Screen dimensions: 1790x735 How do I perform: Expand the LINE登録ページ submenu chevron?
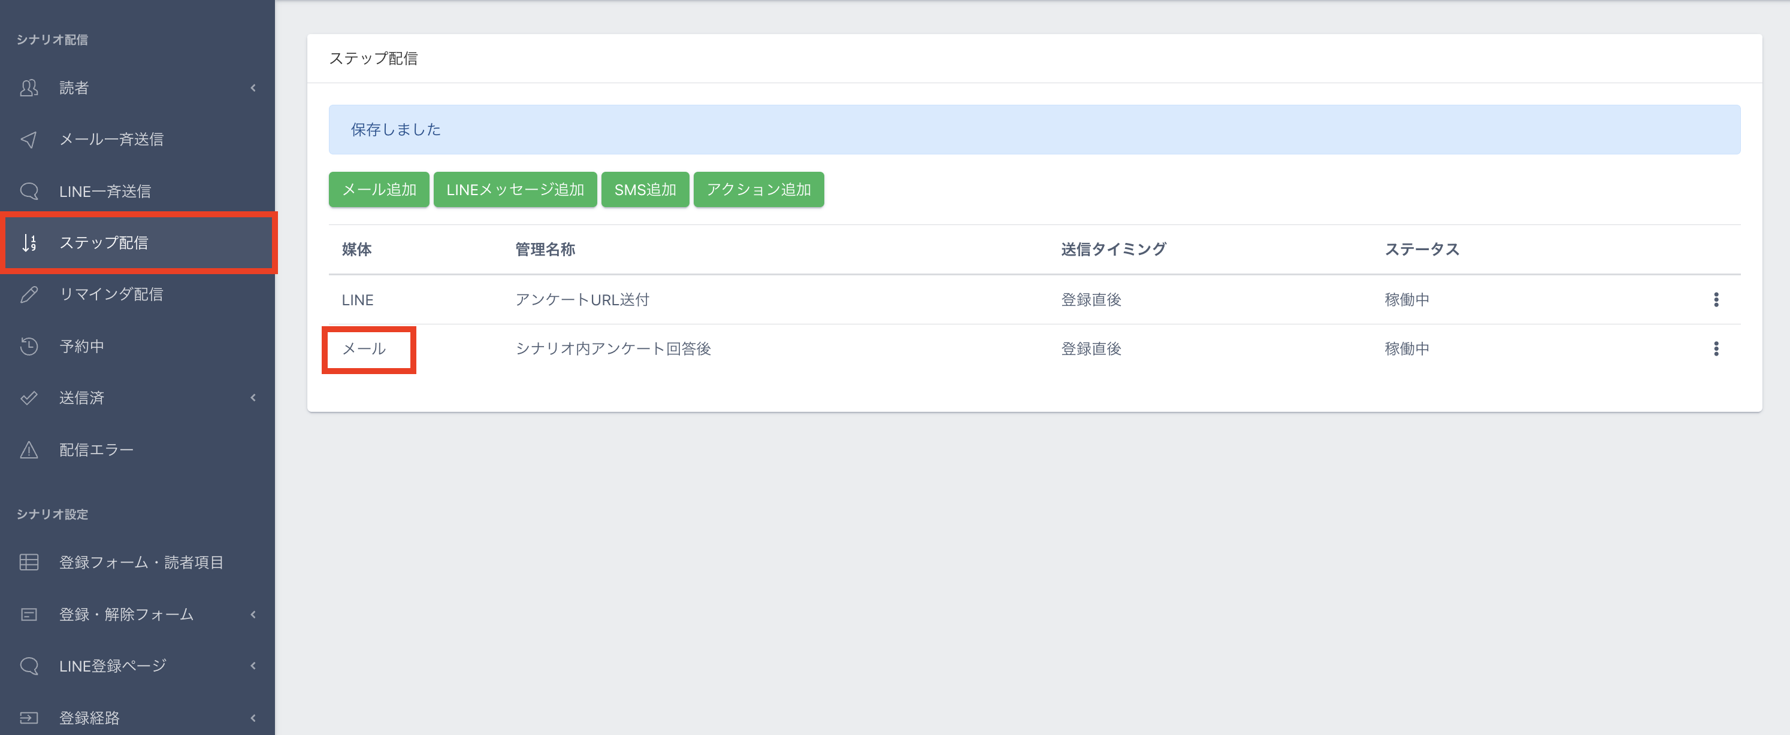point(253,666)
